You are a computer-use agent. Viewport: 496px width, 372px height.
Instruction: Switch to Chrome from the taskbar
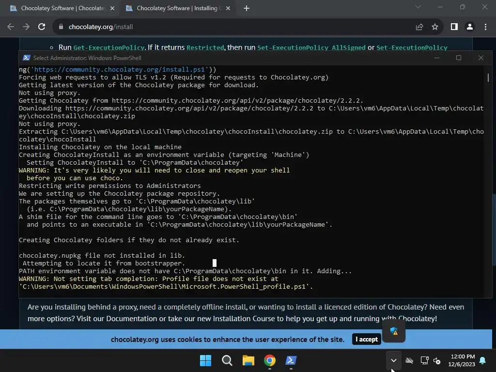tap(270, 360)
